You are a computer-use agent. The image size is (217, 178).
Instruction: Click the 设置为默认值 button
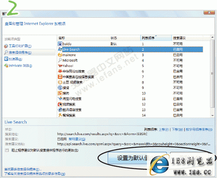(137, 158)
